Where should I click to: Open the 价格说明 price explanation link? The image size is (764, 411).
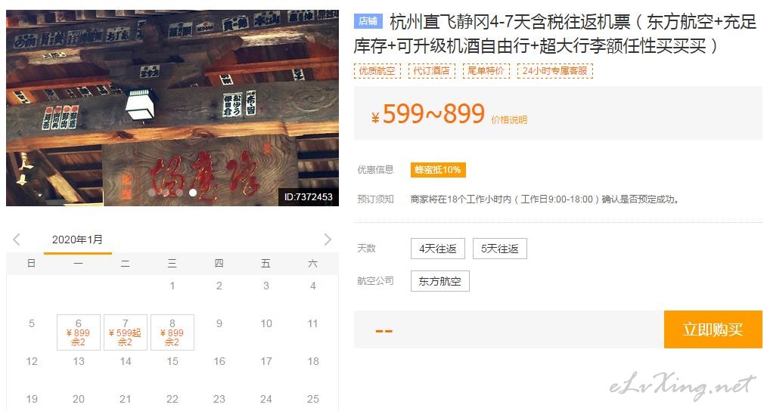coord(509,119)
